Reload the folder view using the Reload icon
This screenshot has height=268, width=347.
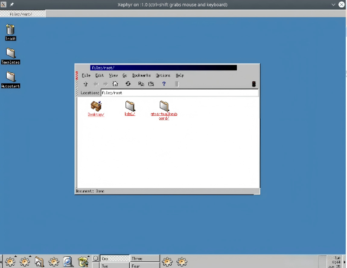[x=128, y=84]
